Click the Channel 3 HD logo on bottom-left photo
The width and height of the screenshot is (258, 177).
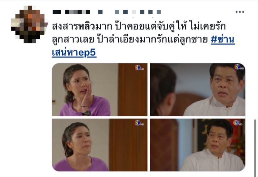(x=139, y=123)
